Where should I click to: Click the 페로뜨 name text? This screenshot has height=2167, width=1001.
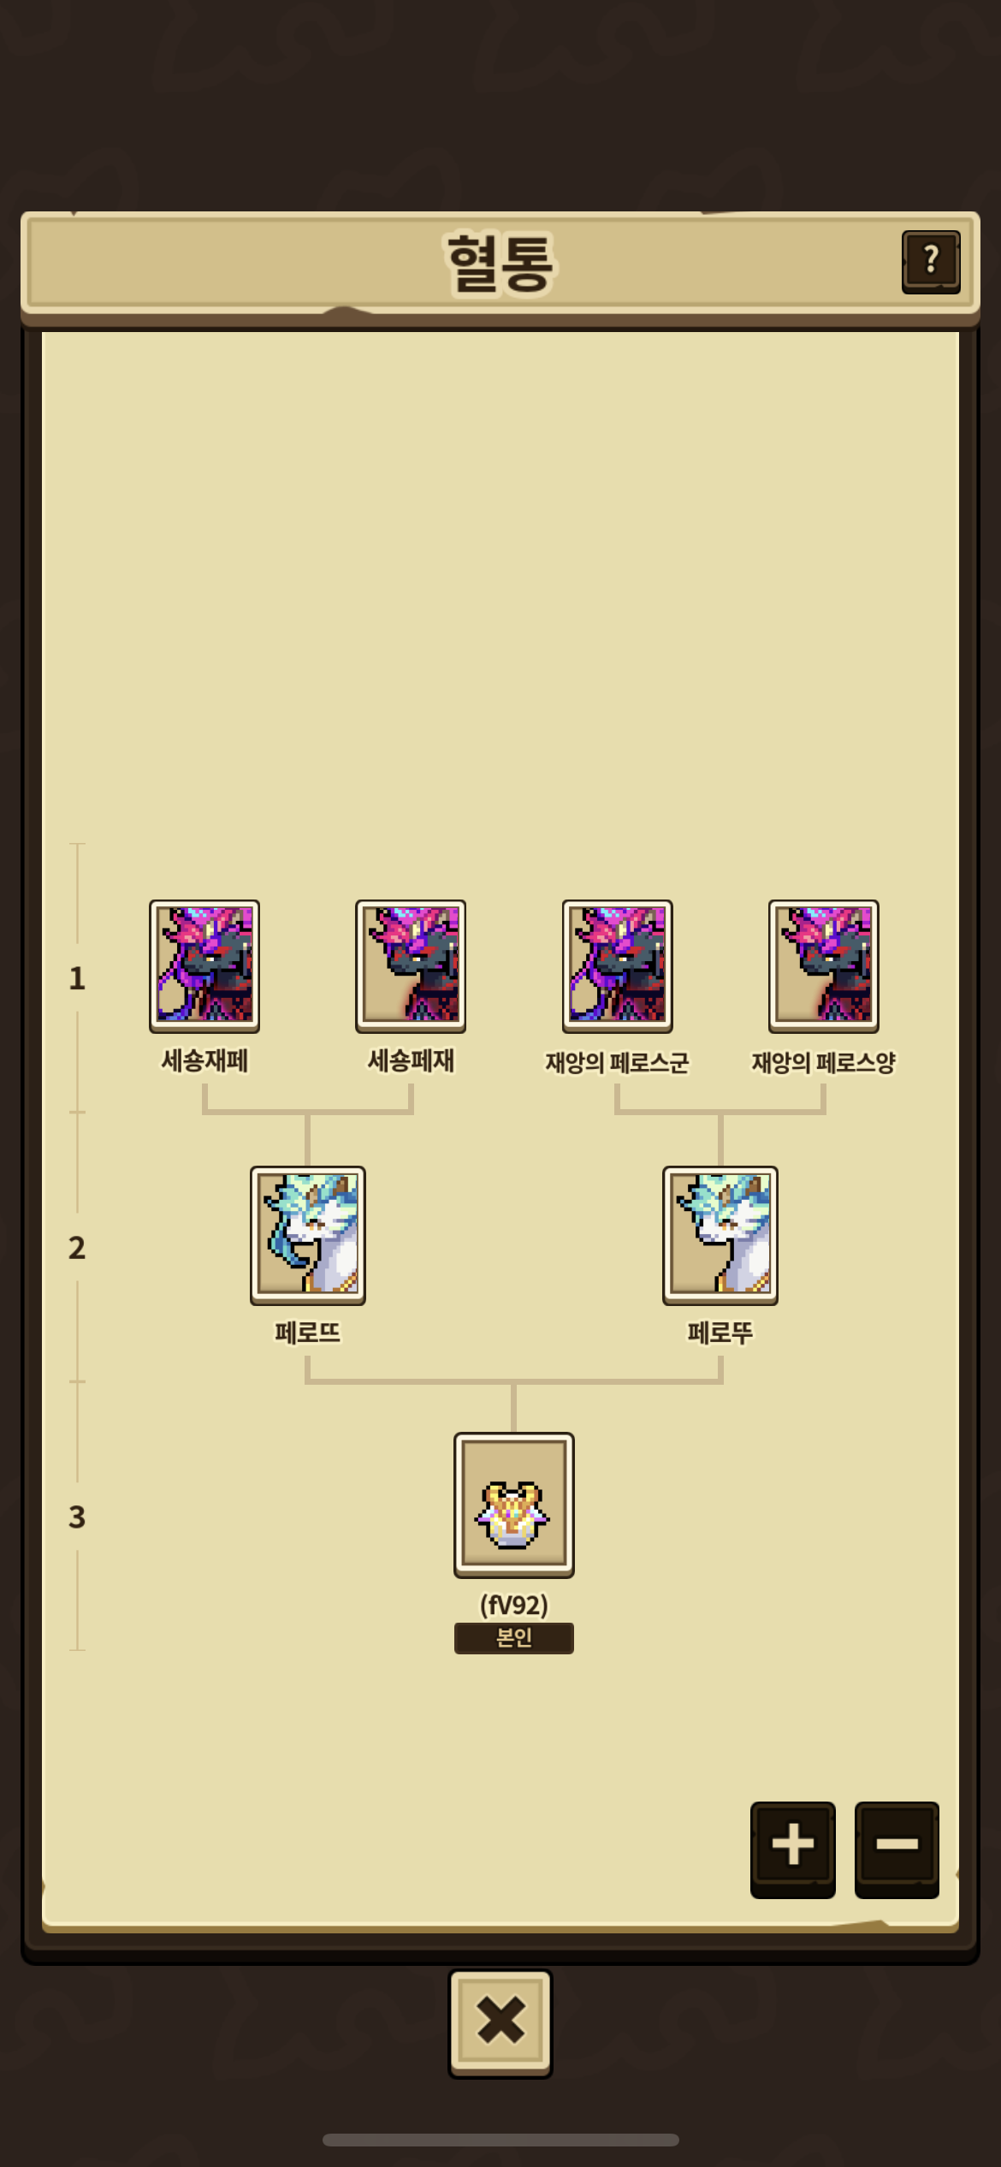[x=308, y=1333]
